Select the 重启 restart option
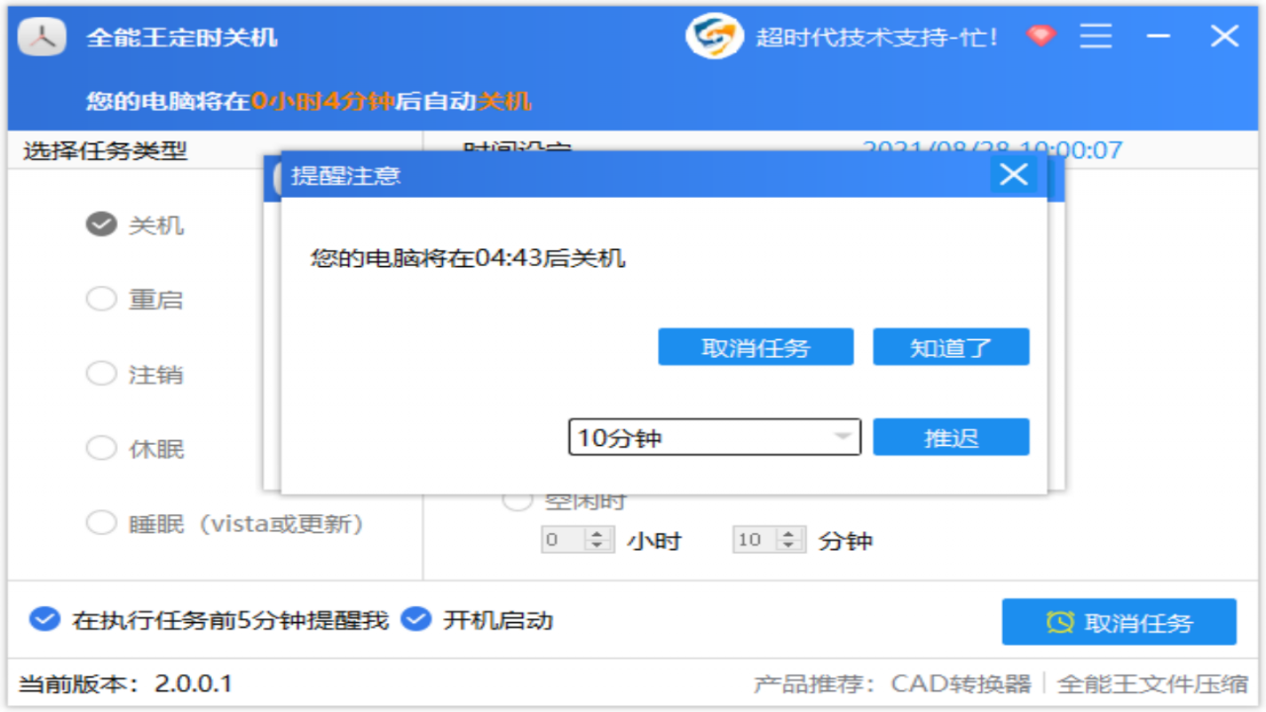Image resolution: width=1266 pixels, height=712 pixels. tap(100, 299)
